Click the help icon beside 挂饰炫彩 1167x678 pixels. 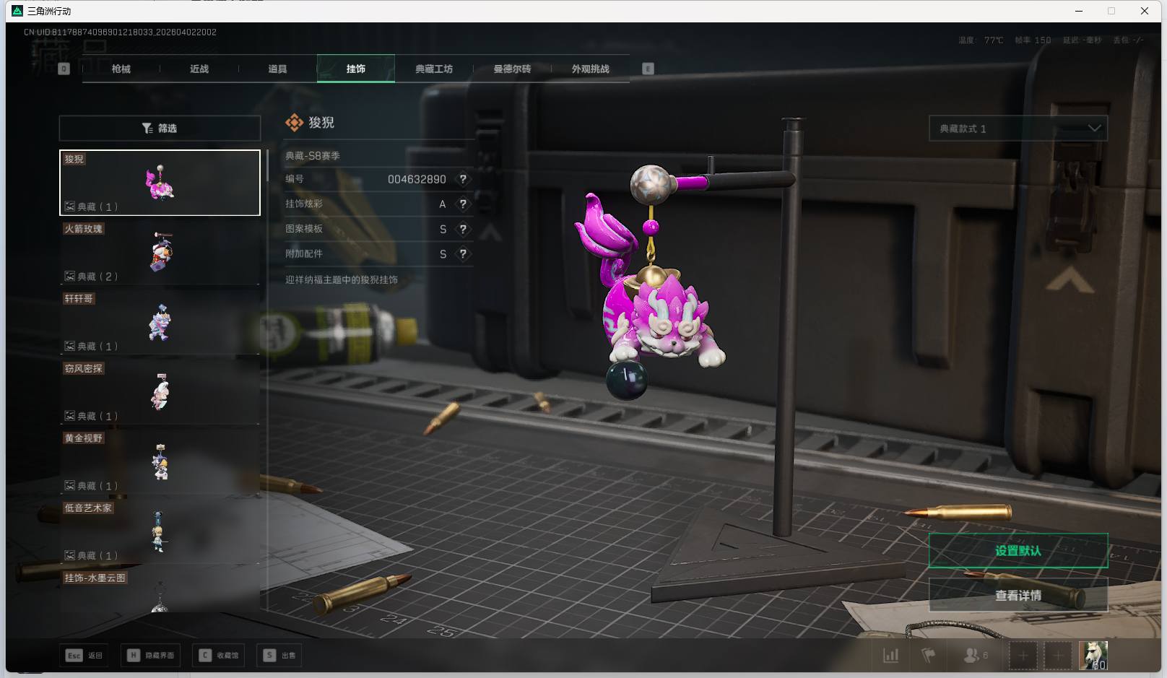click(x=463, y=204)
